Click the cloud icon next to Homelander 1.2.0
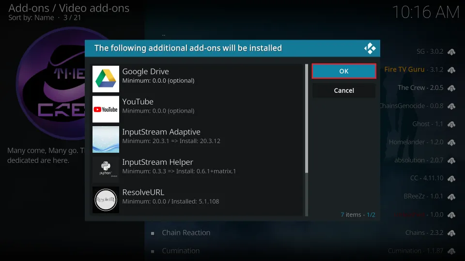This screenshot has width=465, height=261. [451, 143]
